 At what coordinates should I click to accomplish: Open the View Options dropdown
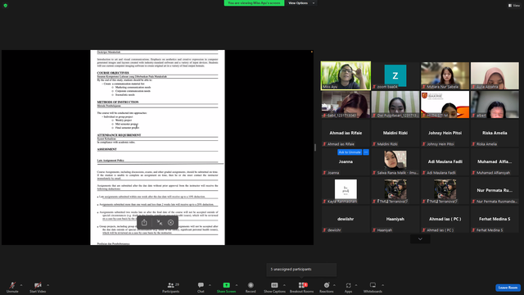(301, 3)
